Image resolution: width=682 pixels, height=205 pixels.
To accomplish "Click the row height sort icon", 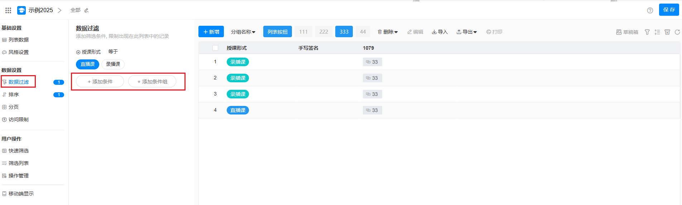I will (x=657, y=32).
